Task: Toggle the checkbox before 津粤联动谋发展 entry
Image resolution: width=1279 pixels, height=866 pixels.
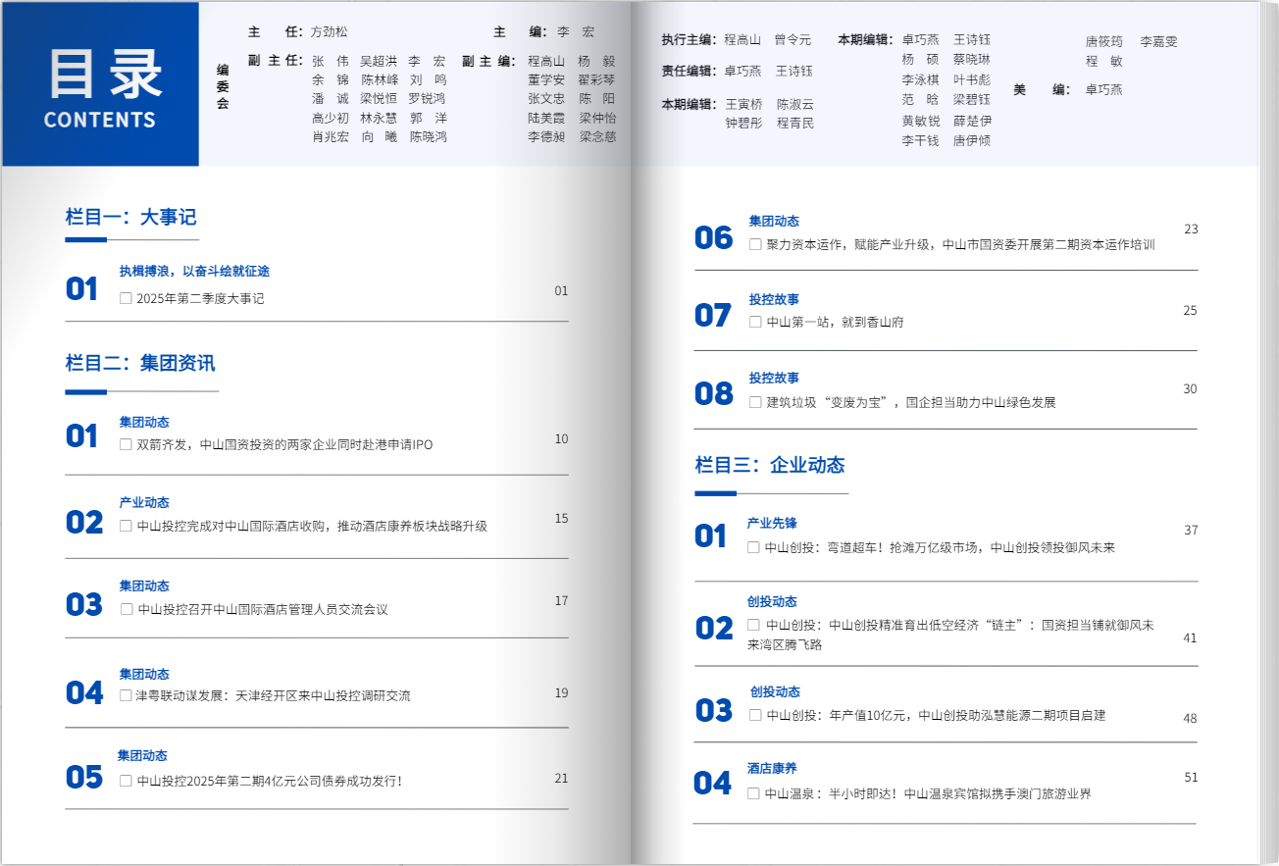Action: pos(126,695)
